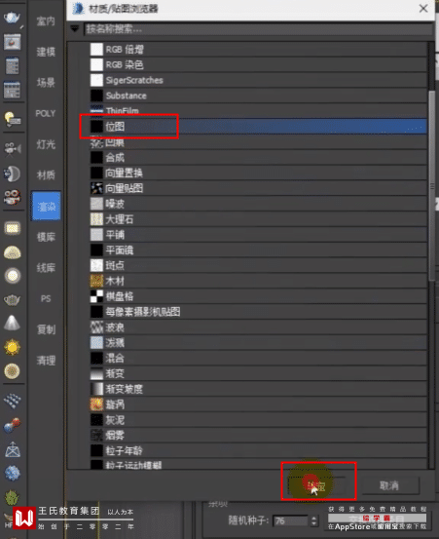Select the RGB 染色 map
This screenshot has height=539, width=439.
coord(258,64)
